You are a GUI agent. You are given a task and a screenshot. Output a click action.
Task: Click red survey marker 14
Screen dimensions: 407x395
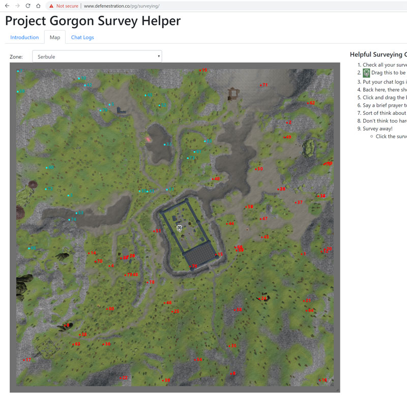click(x=92, y=253)
